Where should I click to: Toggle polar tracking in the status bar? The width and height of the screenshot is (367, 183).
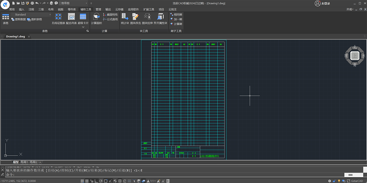pyautogui.click(x=101, y=181)
